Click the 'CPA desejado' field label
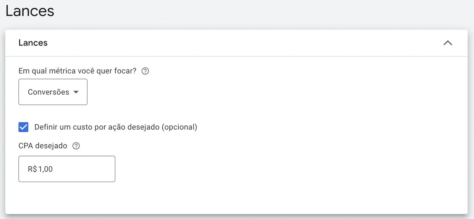474x219 pixels. tap(43, 146)
